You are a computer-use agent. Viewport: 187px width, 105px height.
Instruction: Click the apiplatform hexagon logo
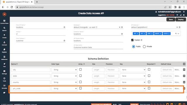pyautogui.click(x=4, y=14)
